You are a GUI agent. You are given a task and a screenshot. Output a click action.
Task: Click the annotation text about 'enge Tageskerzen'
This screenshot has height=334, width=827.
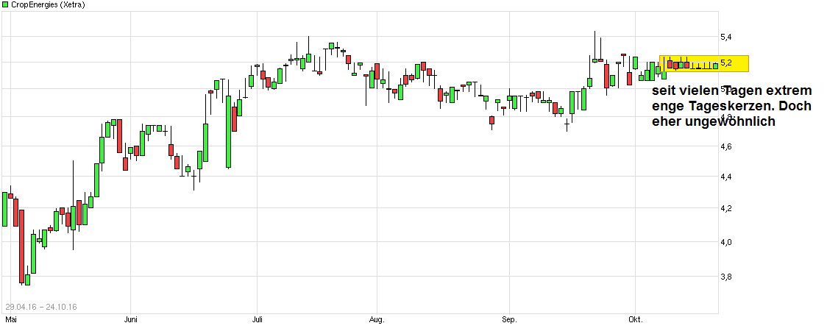(732, 107)
